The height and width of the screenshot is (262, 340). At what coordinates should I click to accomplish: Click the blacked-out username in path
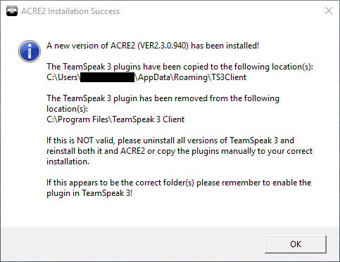[107, 77]
